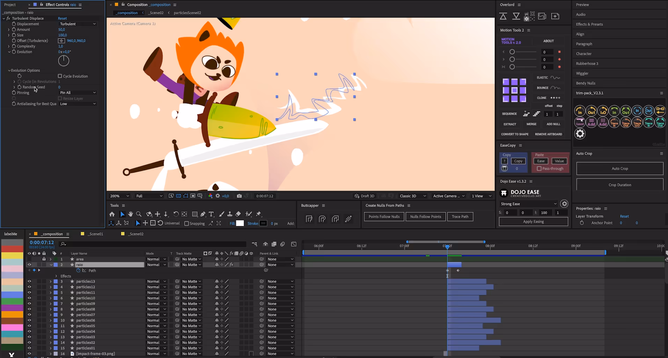
Task: Click EaseCopy Copy button
Action: coord(518,161)
